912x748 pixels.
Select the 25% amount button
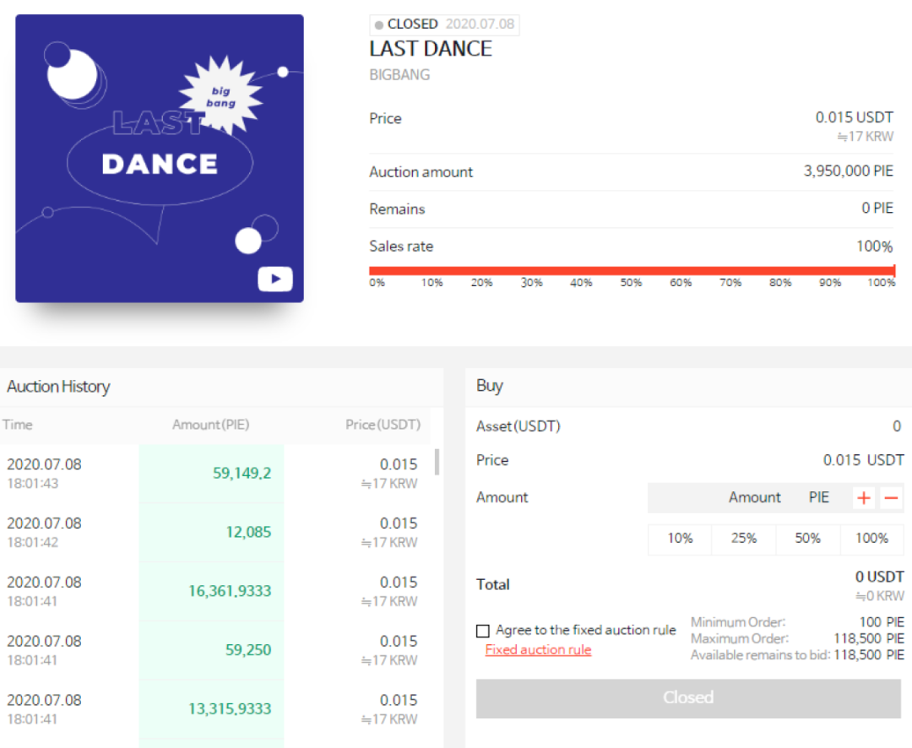tap(744, 539)
